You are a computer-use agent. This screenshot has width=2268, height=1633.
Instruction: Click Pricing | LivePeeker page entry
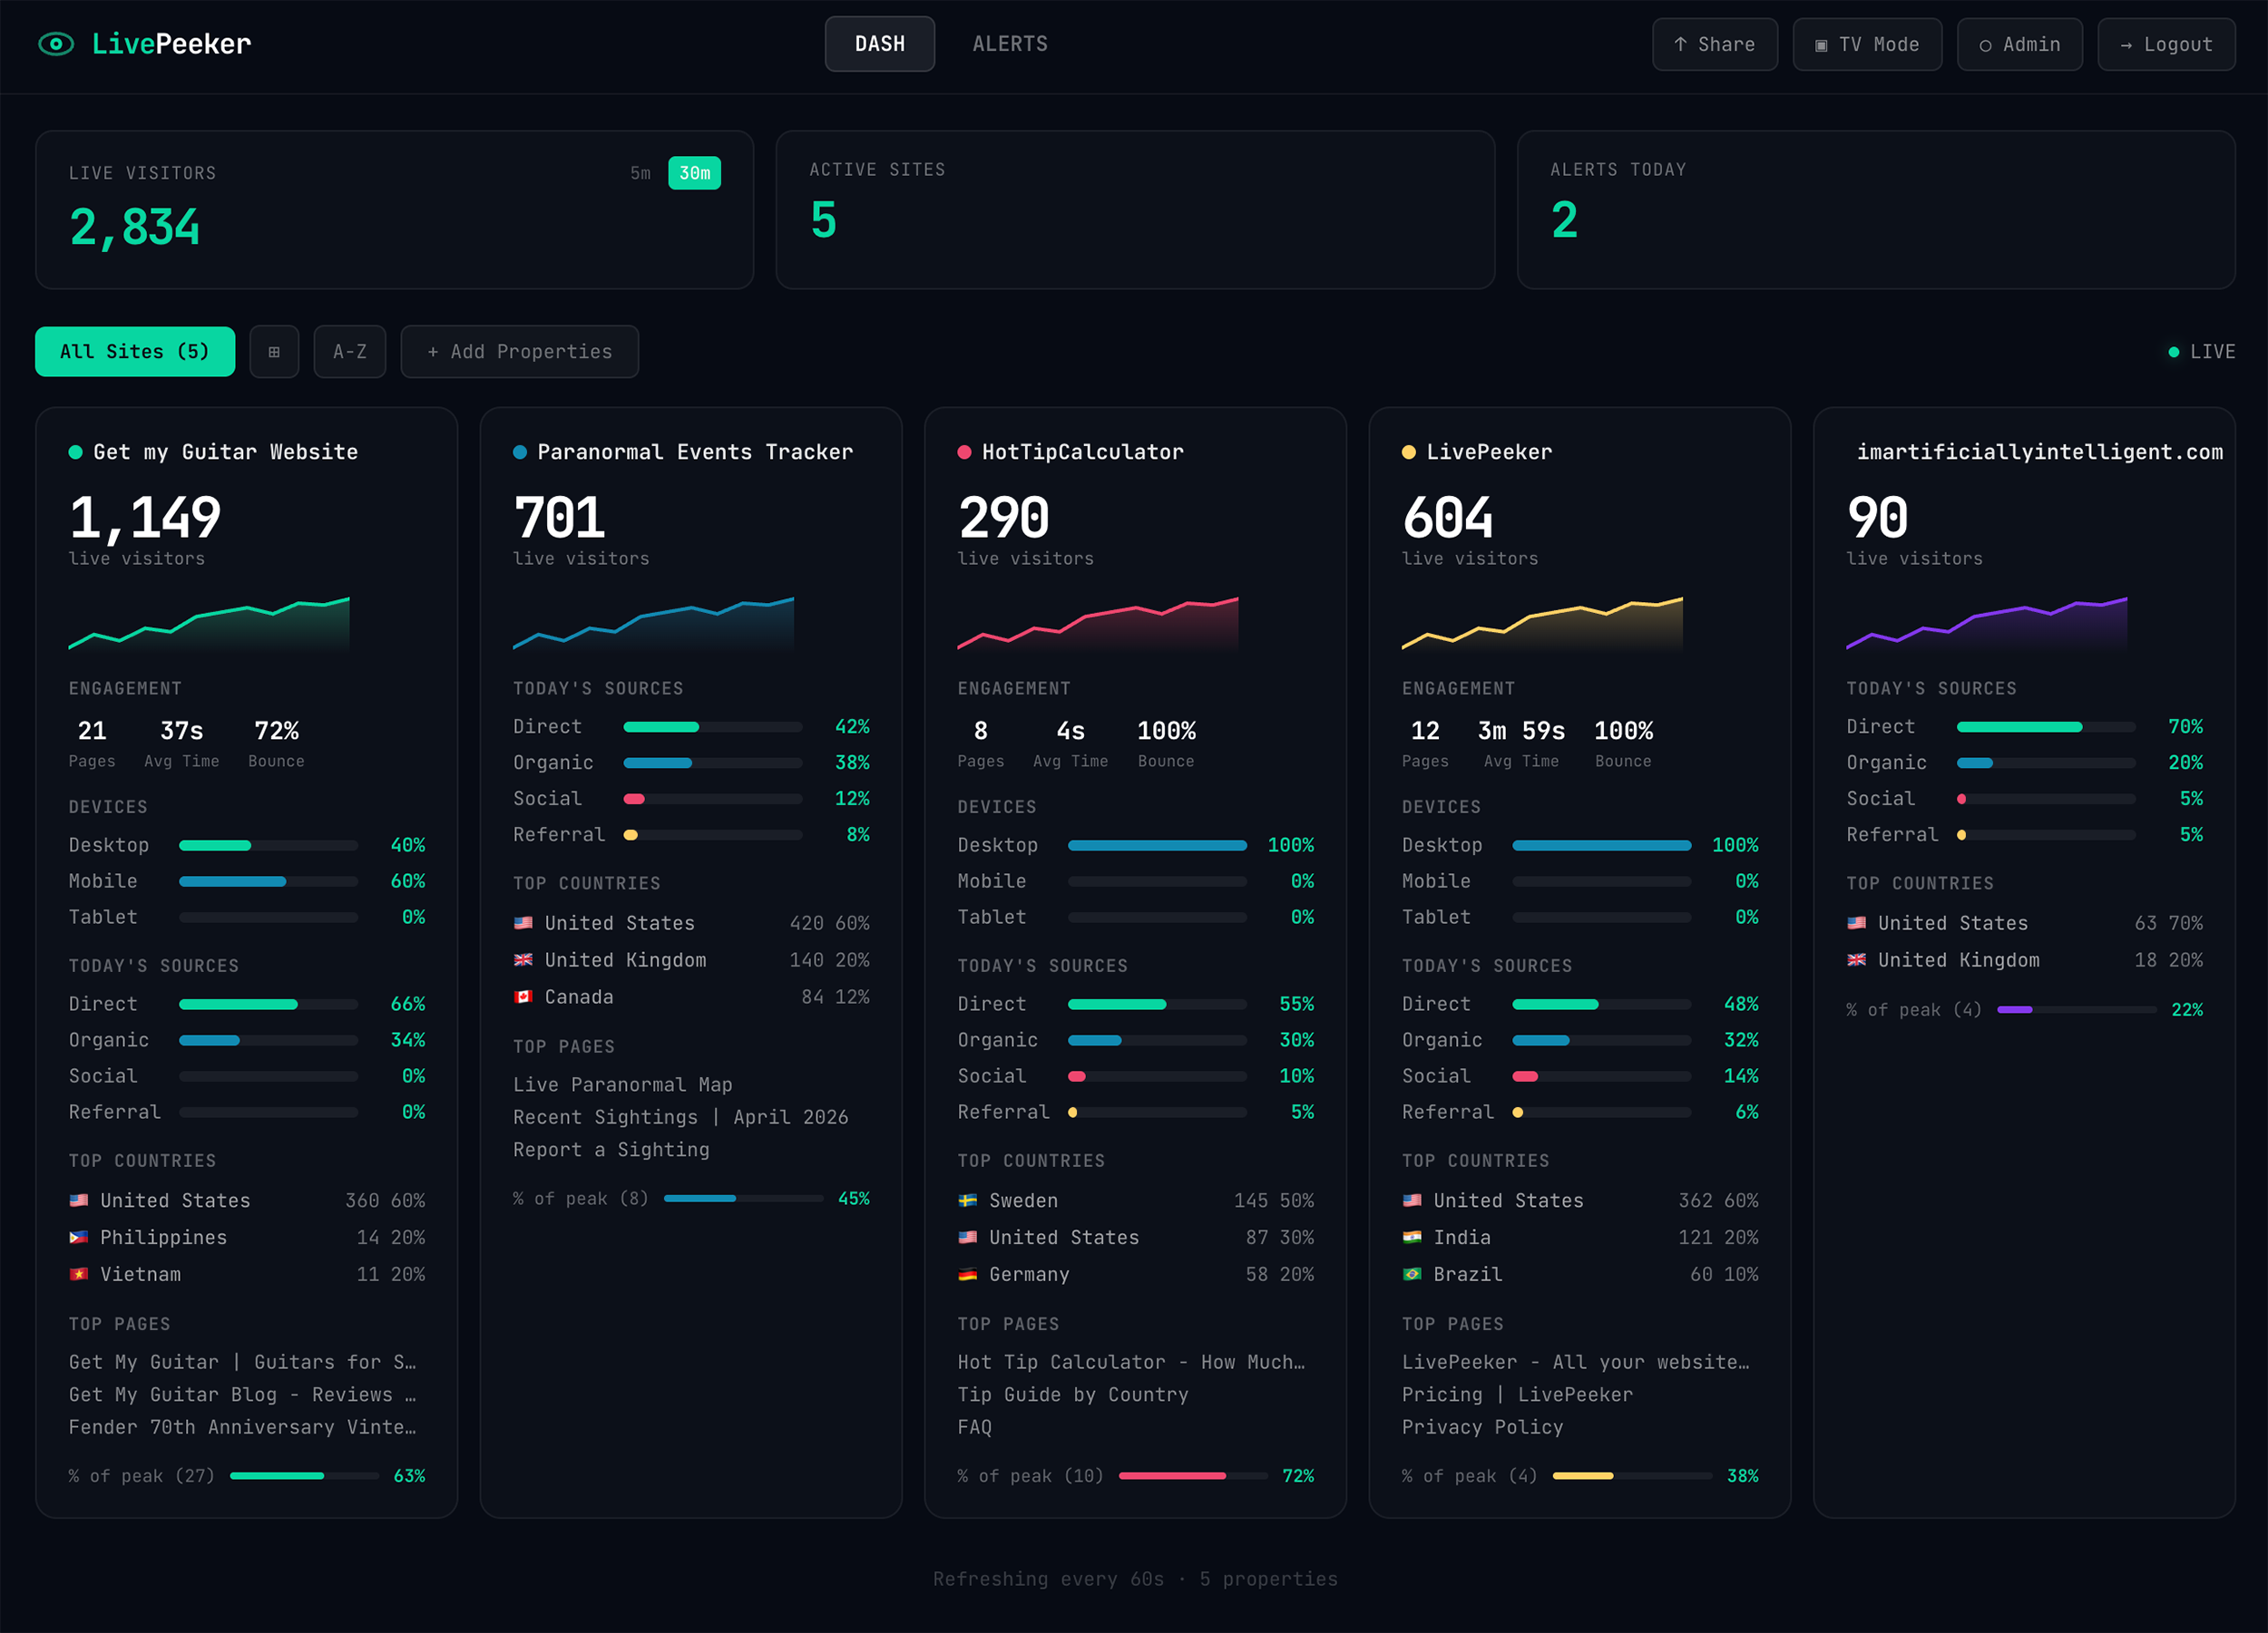click(1517, 1395)
